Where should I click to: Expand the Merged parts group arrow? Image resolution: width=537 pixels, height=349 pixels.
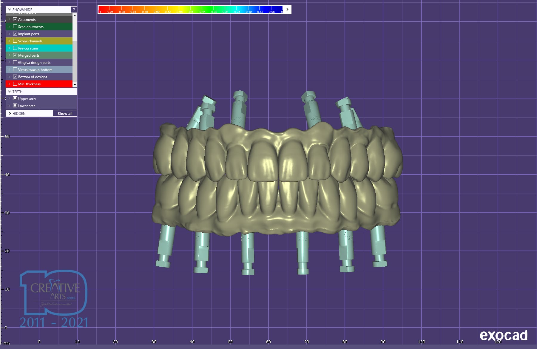click(9, 55)
